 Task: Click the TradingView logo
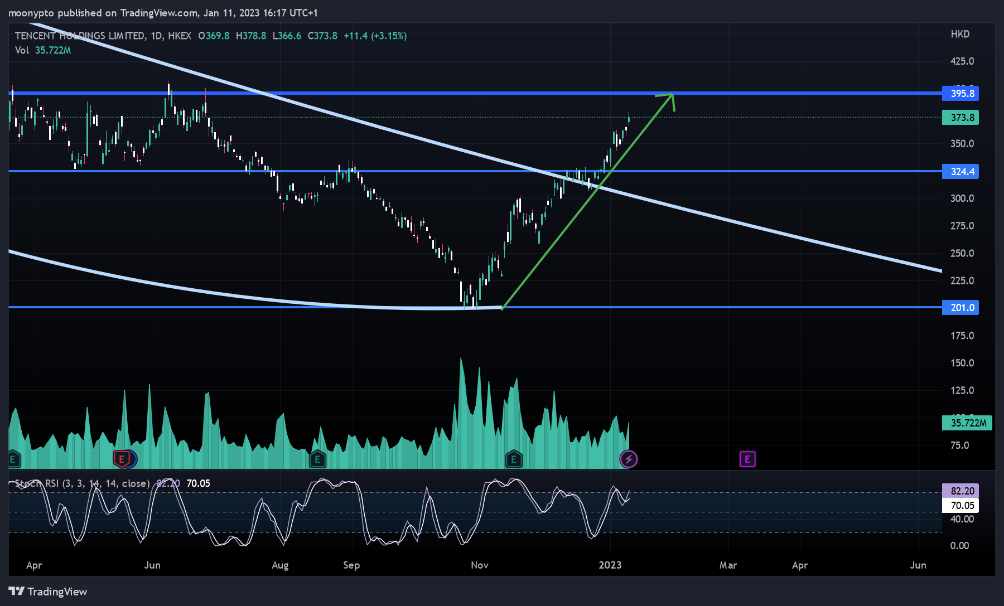coord(48,592)
